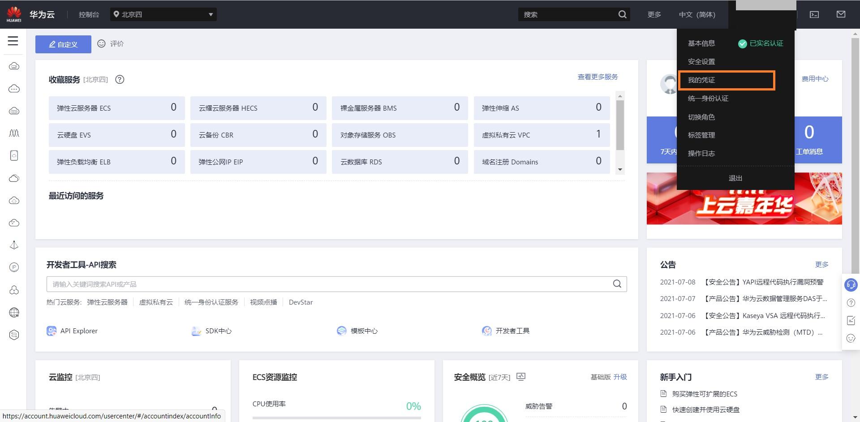Open the mail messages icon
Viewport: 860px width, 422px height.
pos(841,14)
